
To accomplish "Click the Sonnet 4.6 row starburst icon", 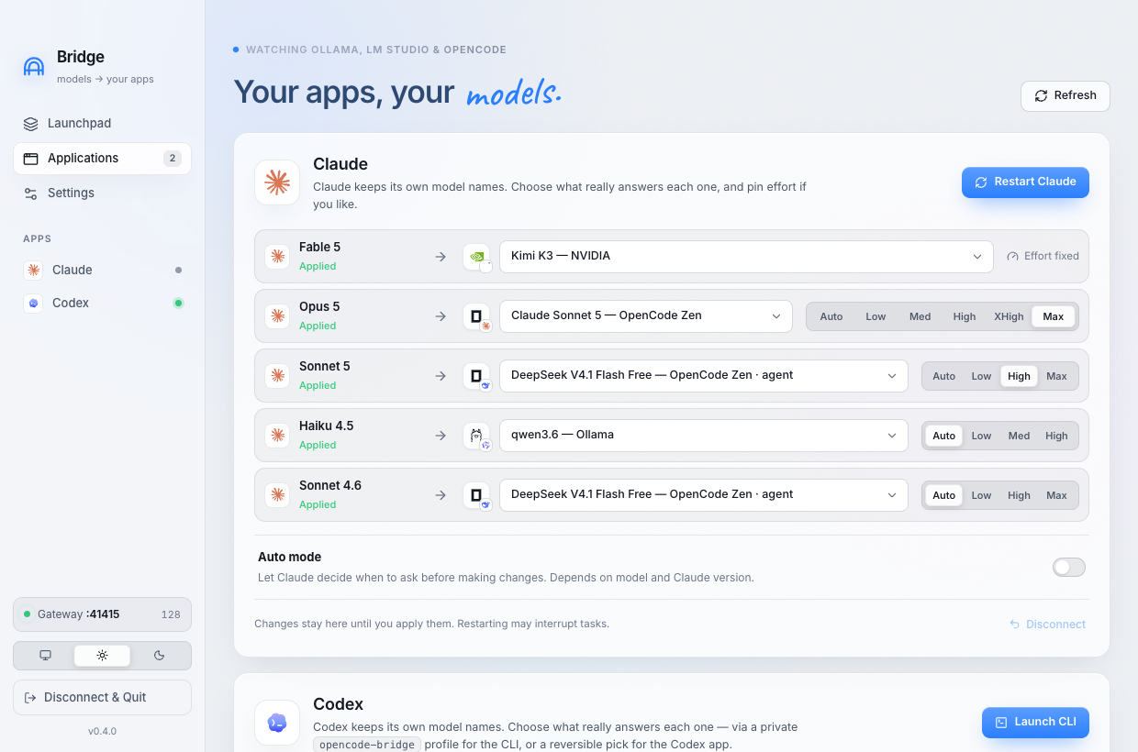I will click(x=277, y=494).
